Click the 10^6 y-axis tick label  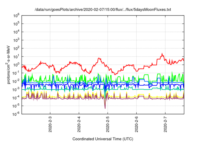pyautogui.click(x=16, y=15)
